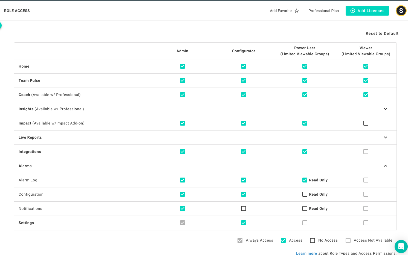408x255 pixels.
Task: Toggle Power User checkbox for Team Pulse
Action: tap(305, 80)
